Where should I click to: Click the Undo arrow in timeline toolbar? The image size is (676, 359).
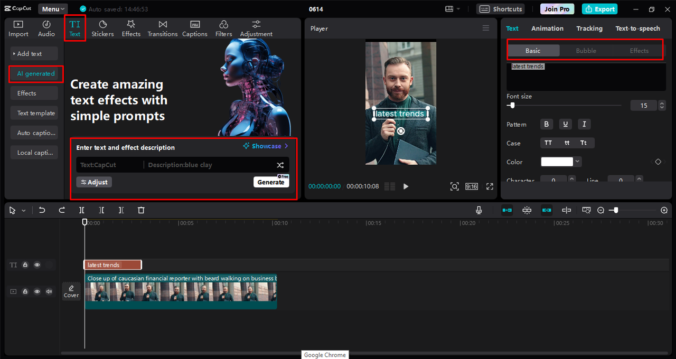(42, 210)
